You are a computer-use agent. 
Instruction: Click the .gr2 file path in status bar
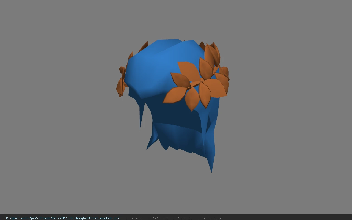(63, 218)
